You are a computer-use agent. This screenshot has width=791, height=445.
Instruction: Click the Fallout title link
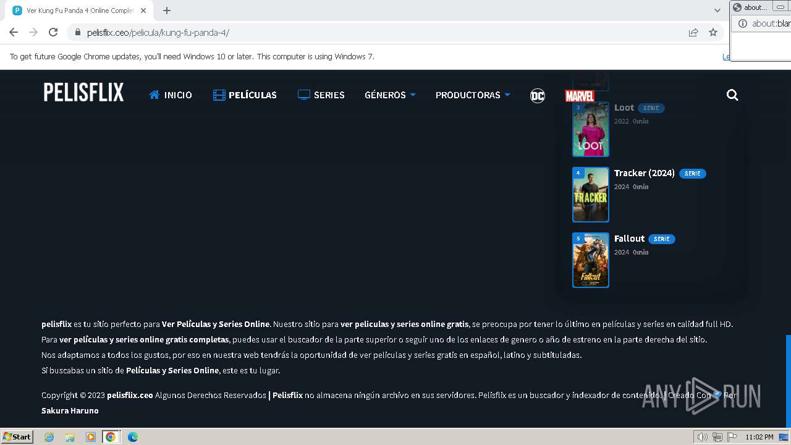coord(629,239)
